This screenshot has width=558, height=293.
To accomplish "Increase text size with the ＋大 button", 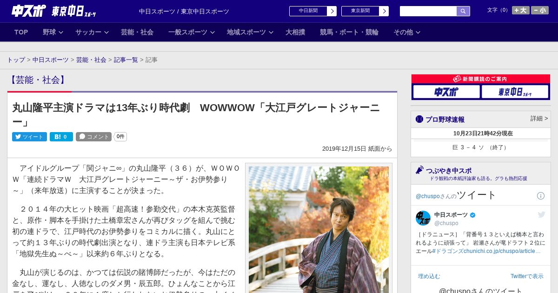I will click(521, 10).
